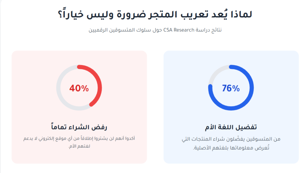Click "نتائج دراسة" at the subtitle start
This screenshot has width=308, height=173.
pos(211,30)
